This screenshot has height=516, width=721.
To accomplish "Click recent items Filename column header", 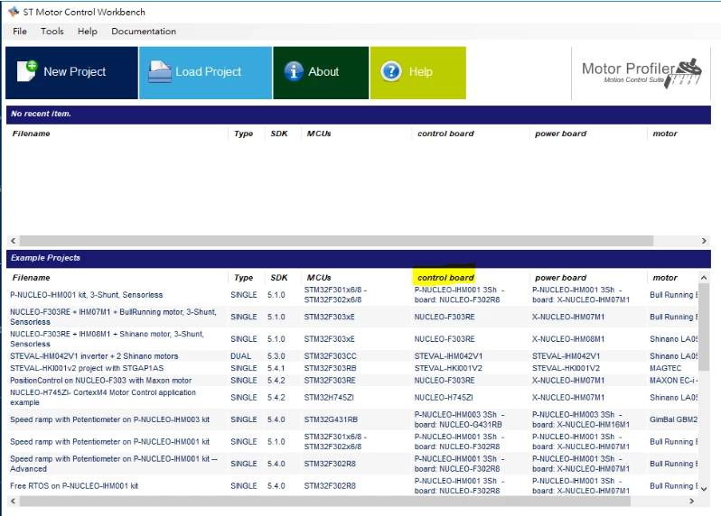I will (x=32, y=134).
